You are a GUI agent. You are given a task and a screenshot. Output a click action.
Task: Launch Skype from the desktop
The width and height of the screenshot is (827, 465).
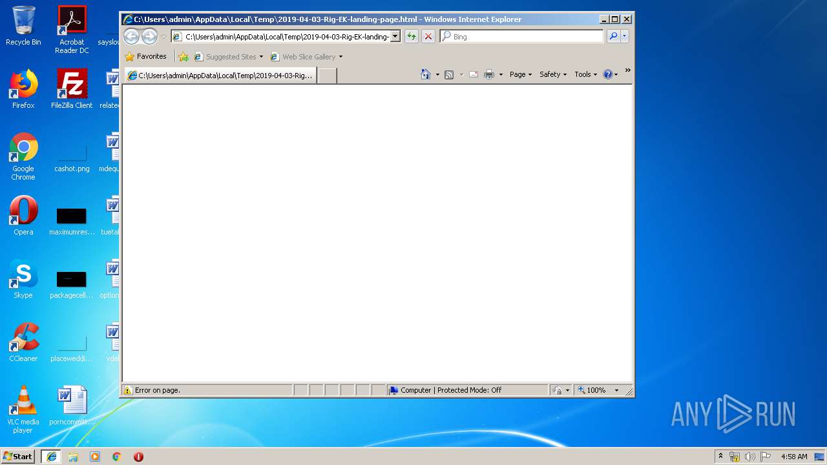coord(23,279)
